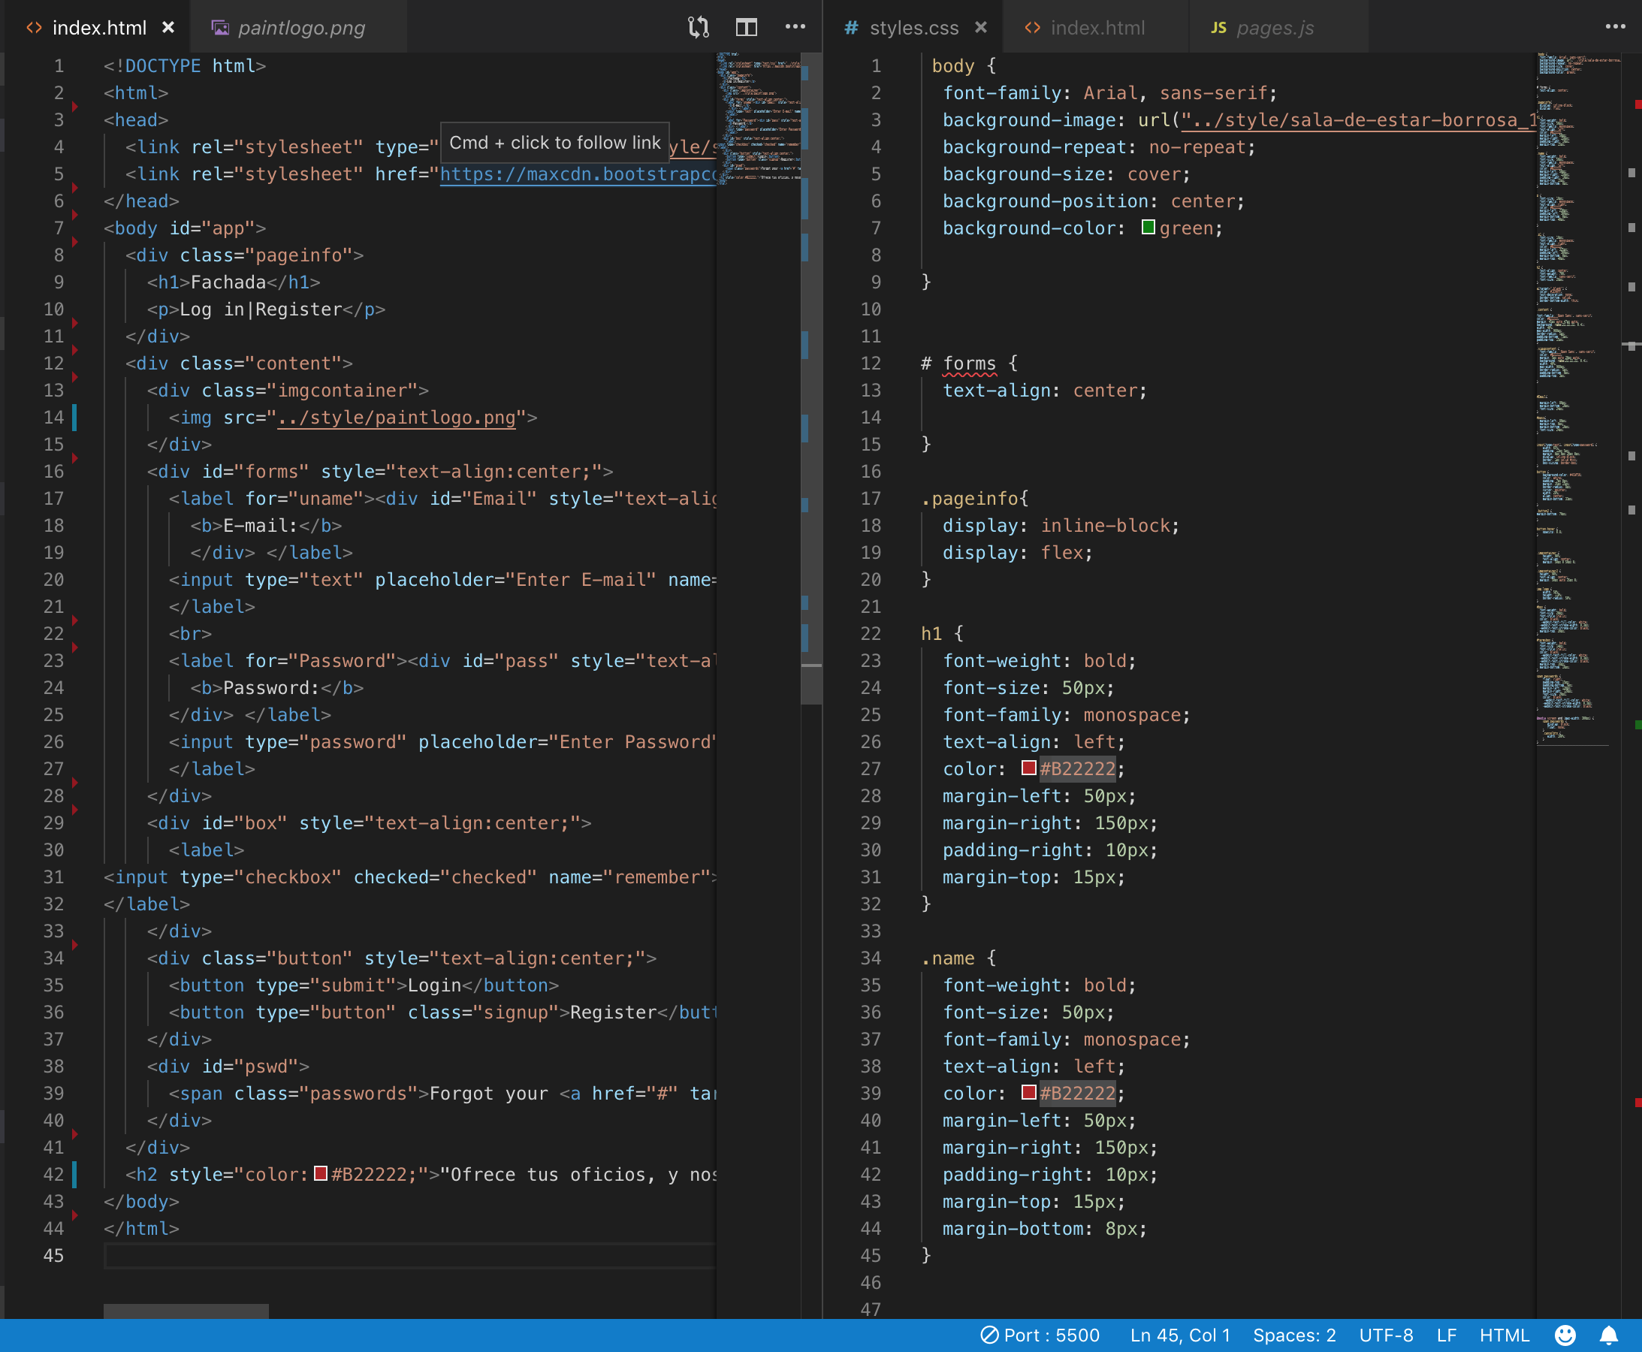Click the #B22222 swatch in h1 rule
Screen dimensions: 1642x1352
[1028, 768]
